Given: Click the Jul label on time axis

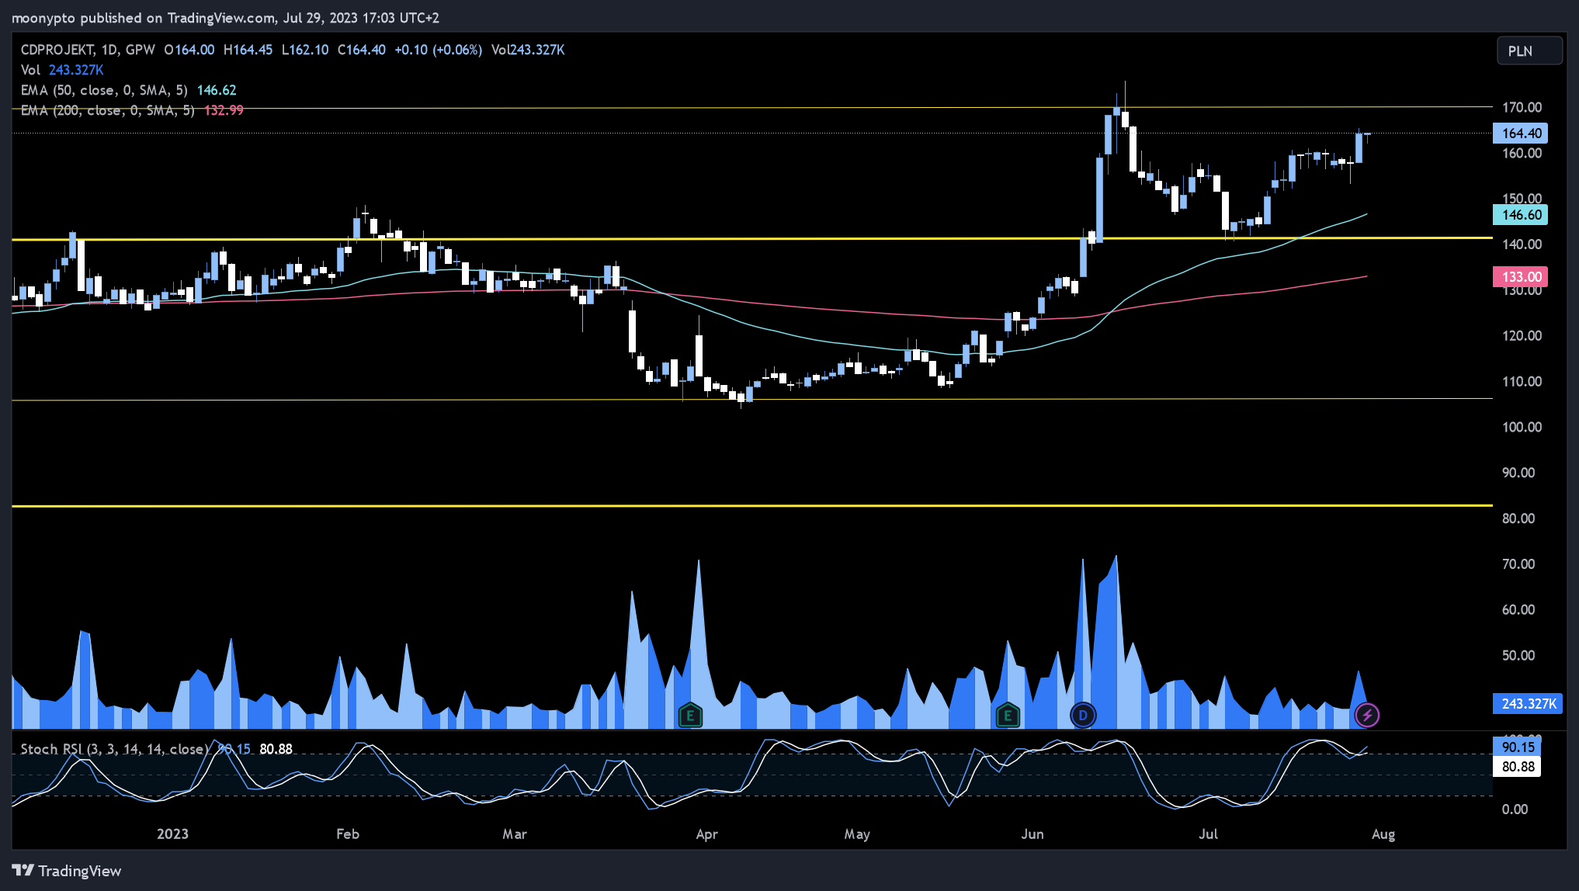Looking at the screenshot, I should pyautogui.click(x=1209, y=834).
